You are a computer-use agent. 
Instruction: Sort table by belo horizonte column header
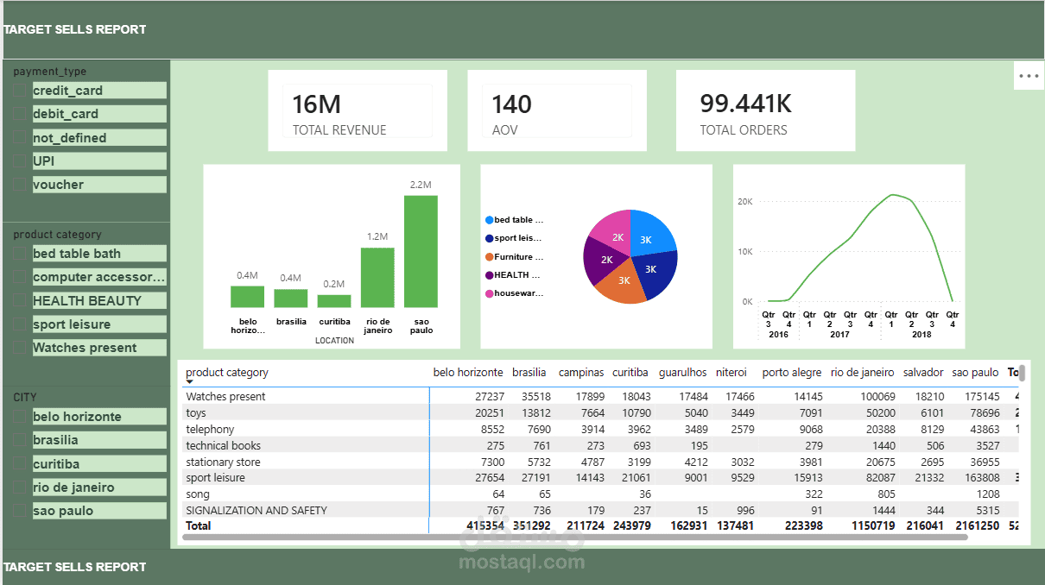pyautogui.click(x=468, y=373)
